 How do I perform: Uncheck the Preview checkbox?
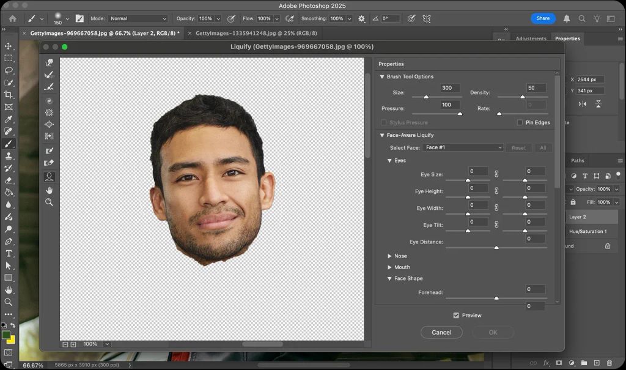[456, 316]
